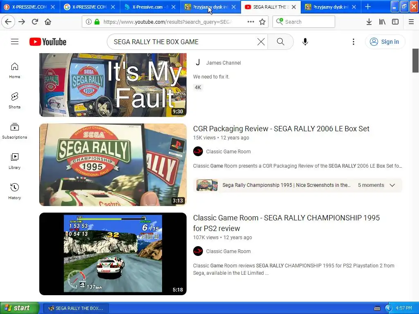Viewport: 419px width, 314px height.
Task: Go back using the browser back arrow
Action: point(8,22)
